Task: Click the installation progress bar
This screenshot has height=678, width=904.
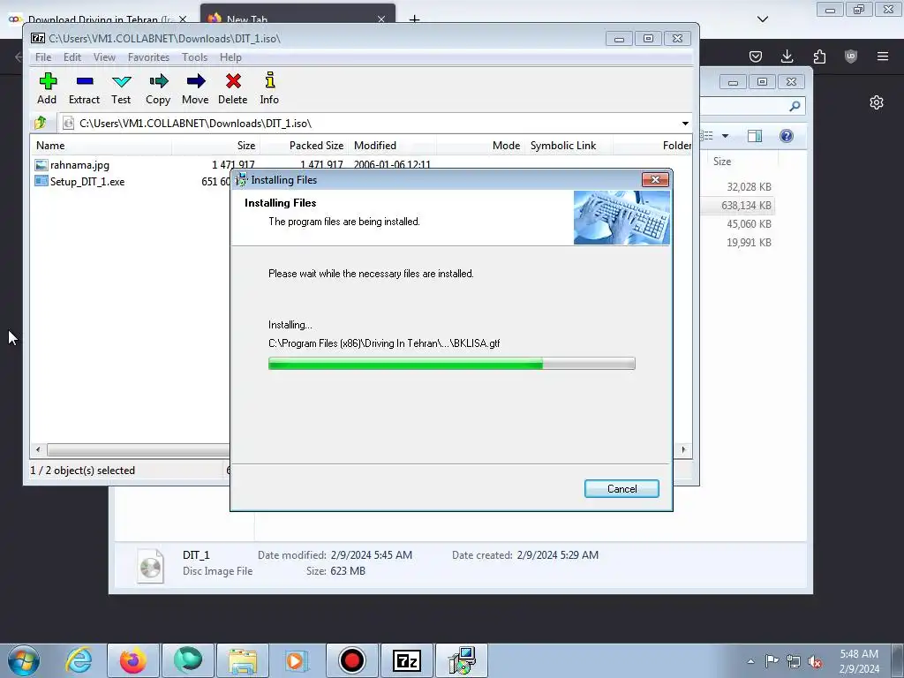Action: [x=451, y=363]
